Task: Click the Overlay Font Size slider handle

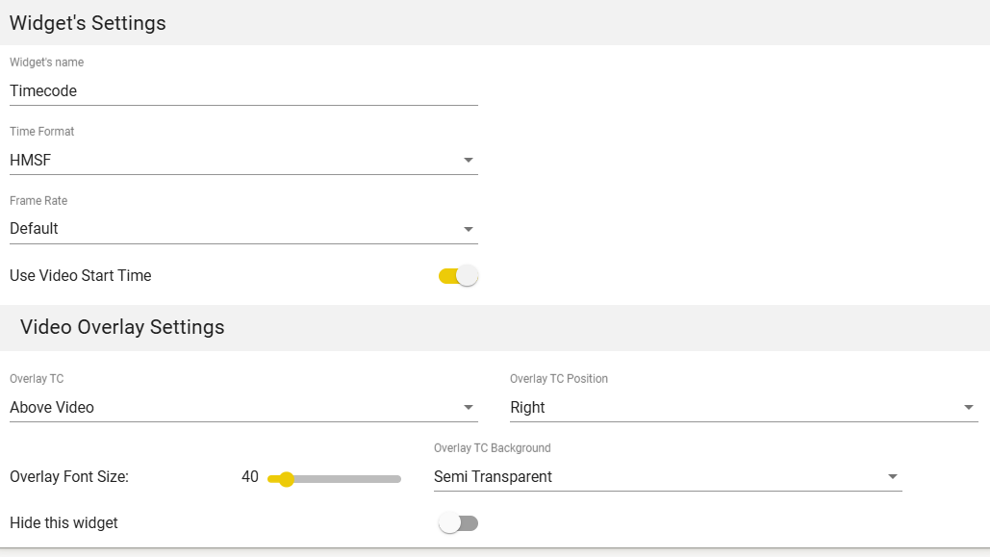Action: point(286,479)
